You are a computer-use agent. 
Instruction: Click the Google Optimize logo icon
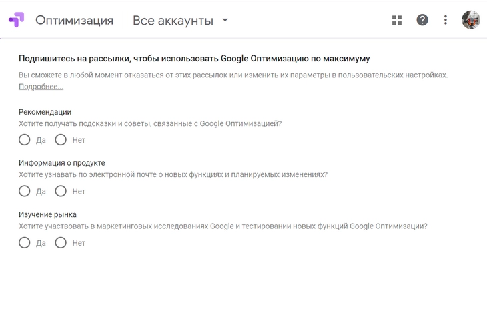click(17, 20)
